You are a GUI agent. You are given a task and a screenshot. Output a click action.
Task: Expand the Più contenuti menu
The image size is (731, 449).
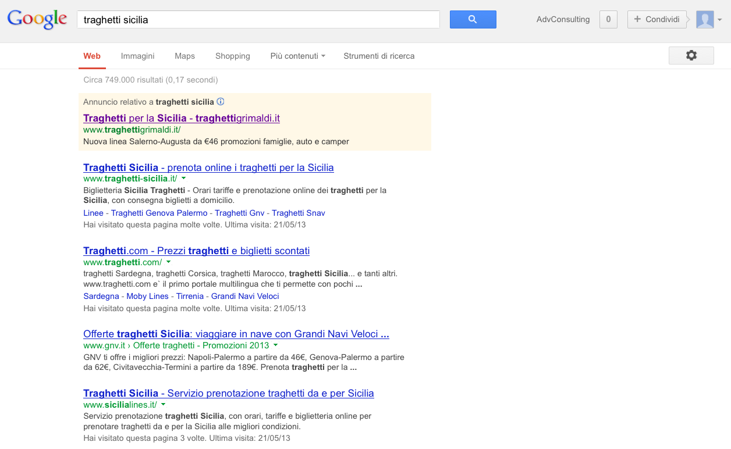(297, 56)
